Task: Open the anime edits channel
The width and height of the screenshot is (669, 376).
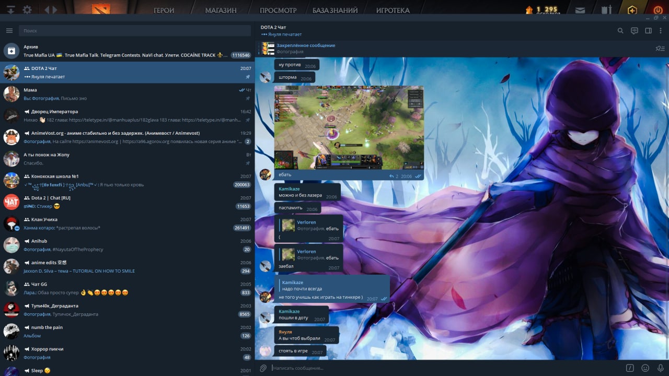Action: pyautogui.click(x=128, y=267)
